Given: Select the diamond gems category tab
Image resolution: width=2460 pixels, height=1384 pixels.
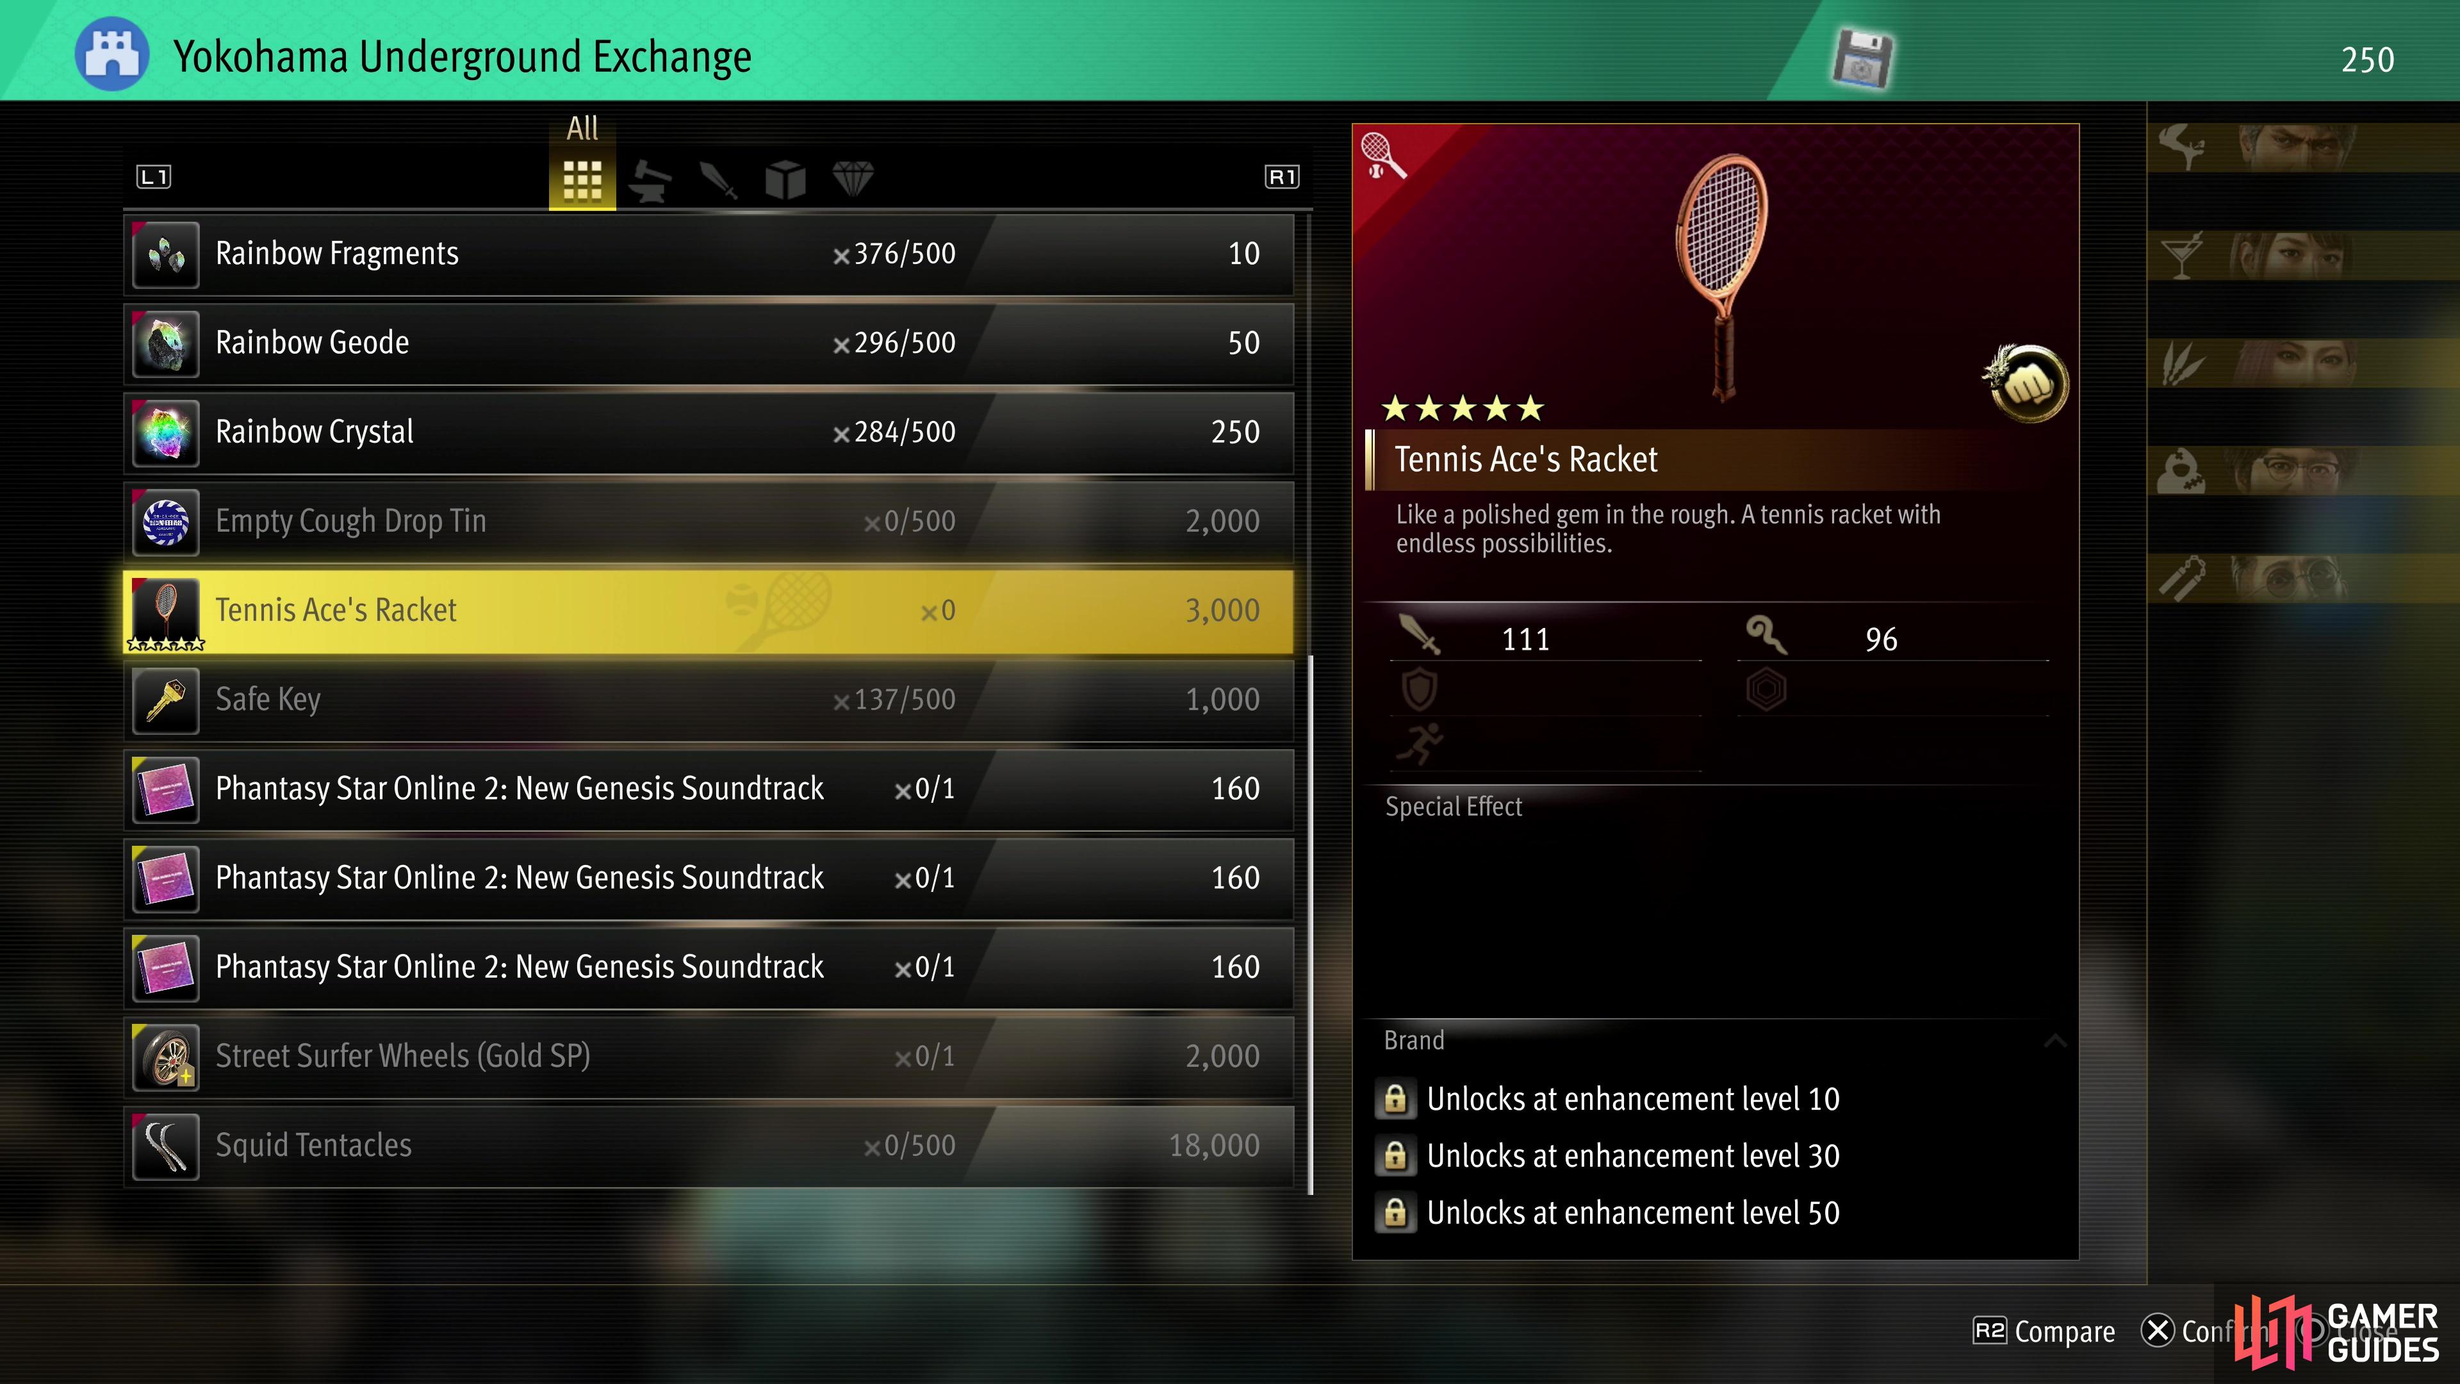Looking at the screenshot, I should [x=853, y=179].
